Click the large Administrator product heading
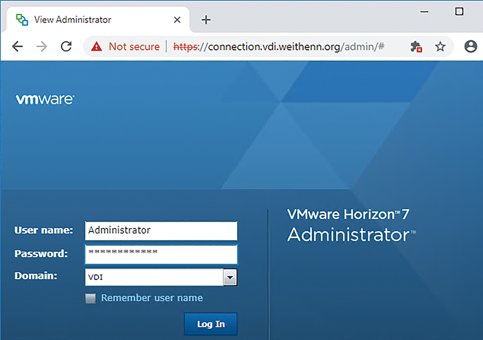Image resolution: width=483 pixels, height=340 pixels. point(351,235)
